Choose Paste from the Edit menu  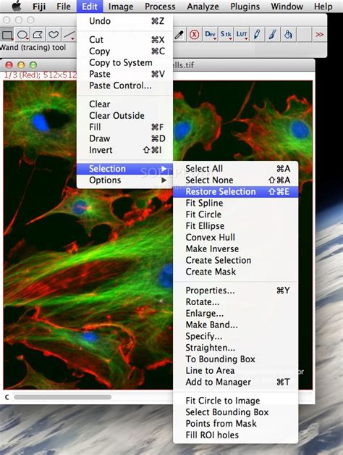[125, 75]
